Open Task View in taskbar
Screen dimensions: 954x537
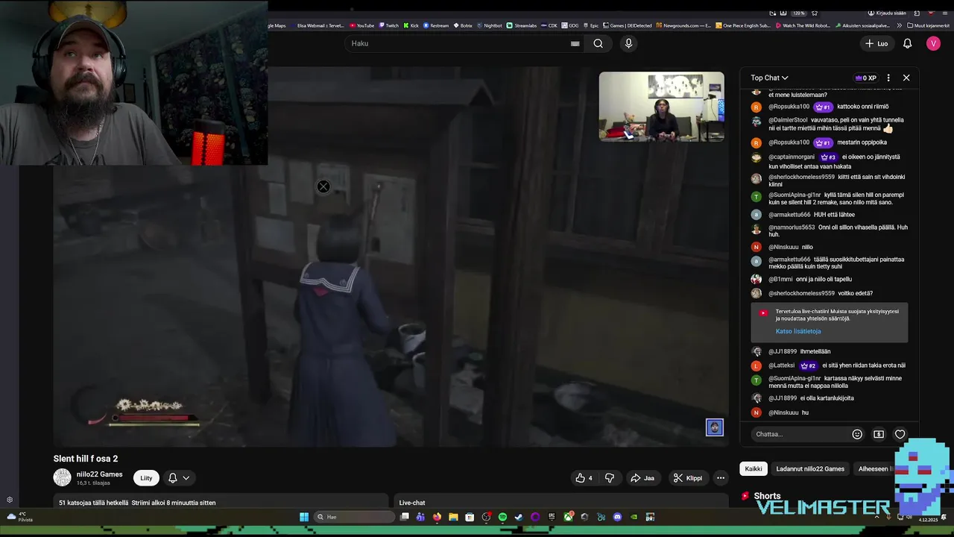point(405,517)
